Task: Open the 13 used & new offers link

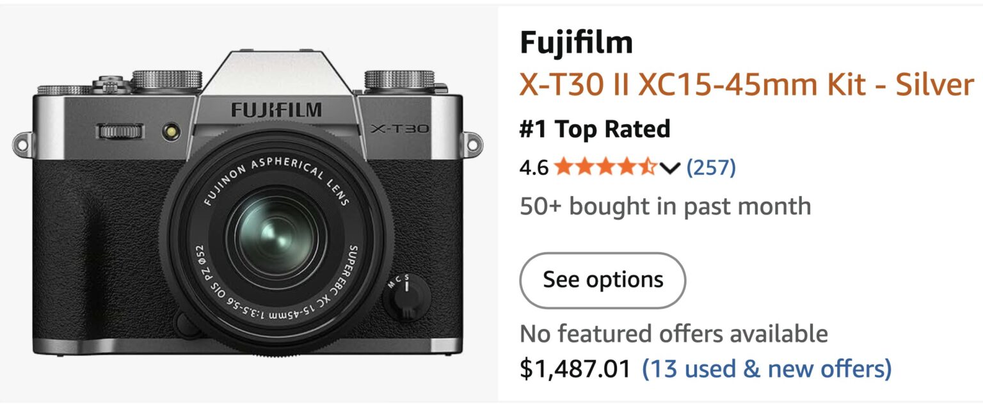Action: point(767,369)
